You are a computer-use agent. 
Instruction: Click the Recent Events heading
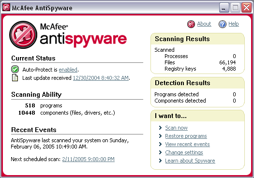(x=34, y=130)
